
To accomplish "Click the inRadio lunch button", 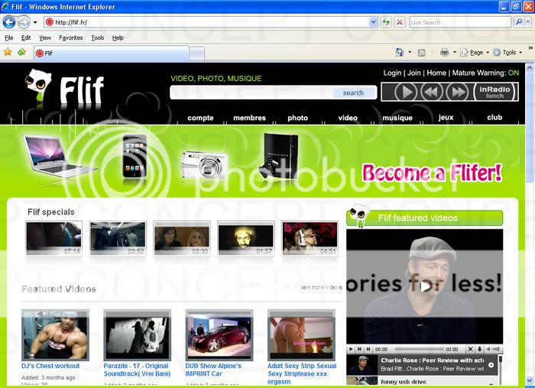I will coord(494,92).
